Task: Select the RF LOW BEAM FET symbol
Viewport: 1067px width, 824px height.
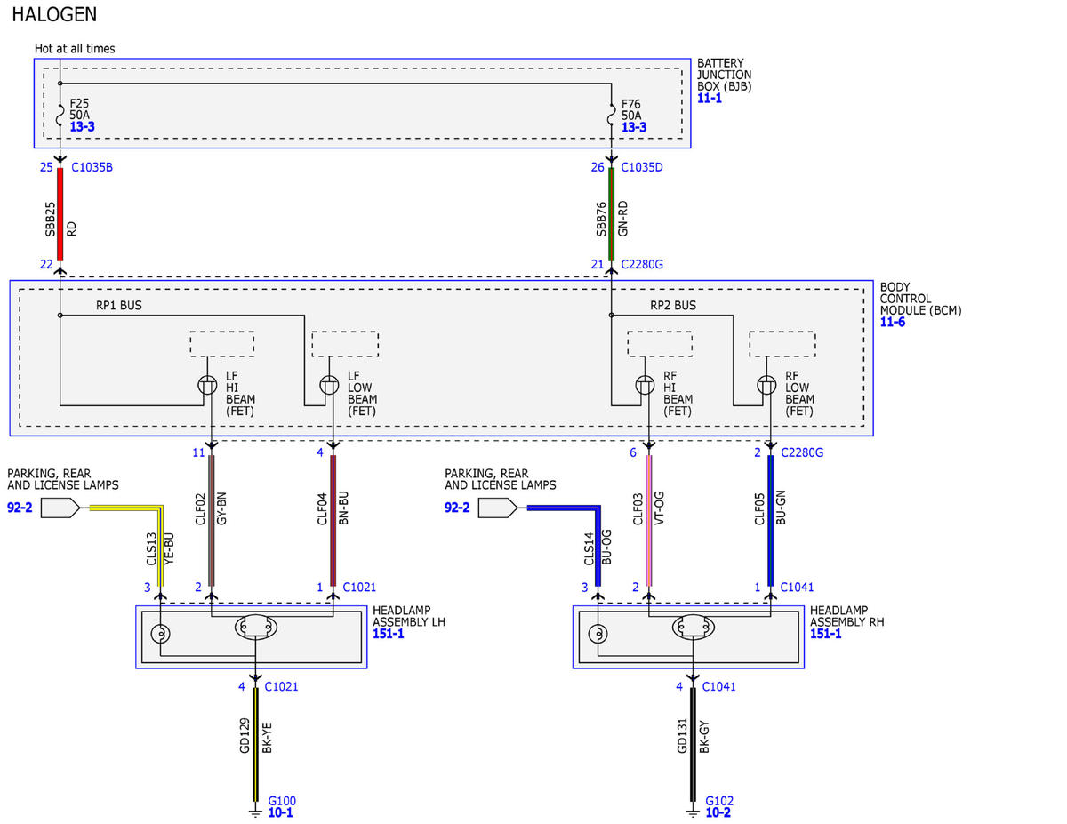Action: point(768,386)
